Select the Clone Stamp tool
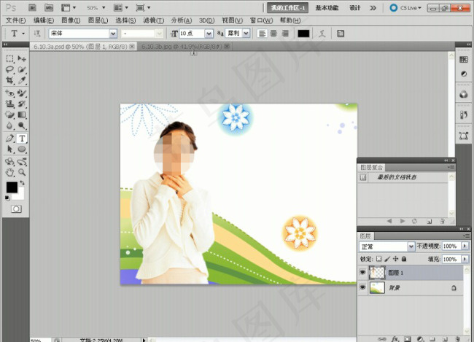Viewport: 474px width, 342px height. tap(9, 104)
